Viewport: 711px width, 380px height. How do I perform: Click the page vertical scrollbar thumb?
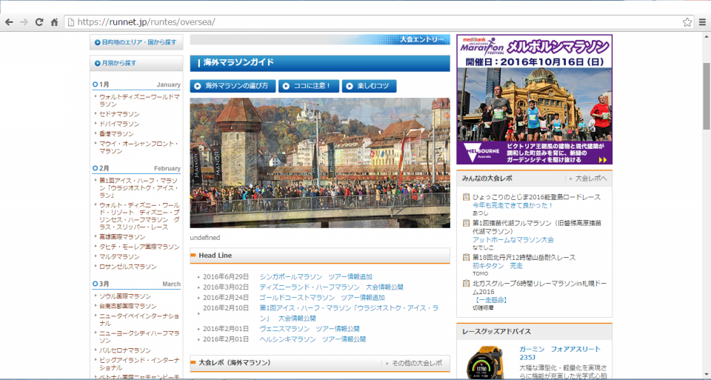coord(706,96)
